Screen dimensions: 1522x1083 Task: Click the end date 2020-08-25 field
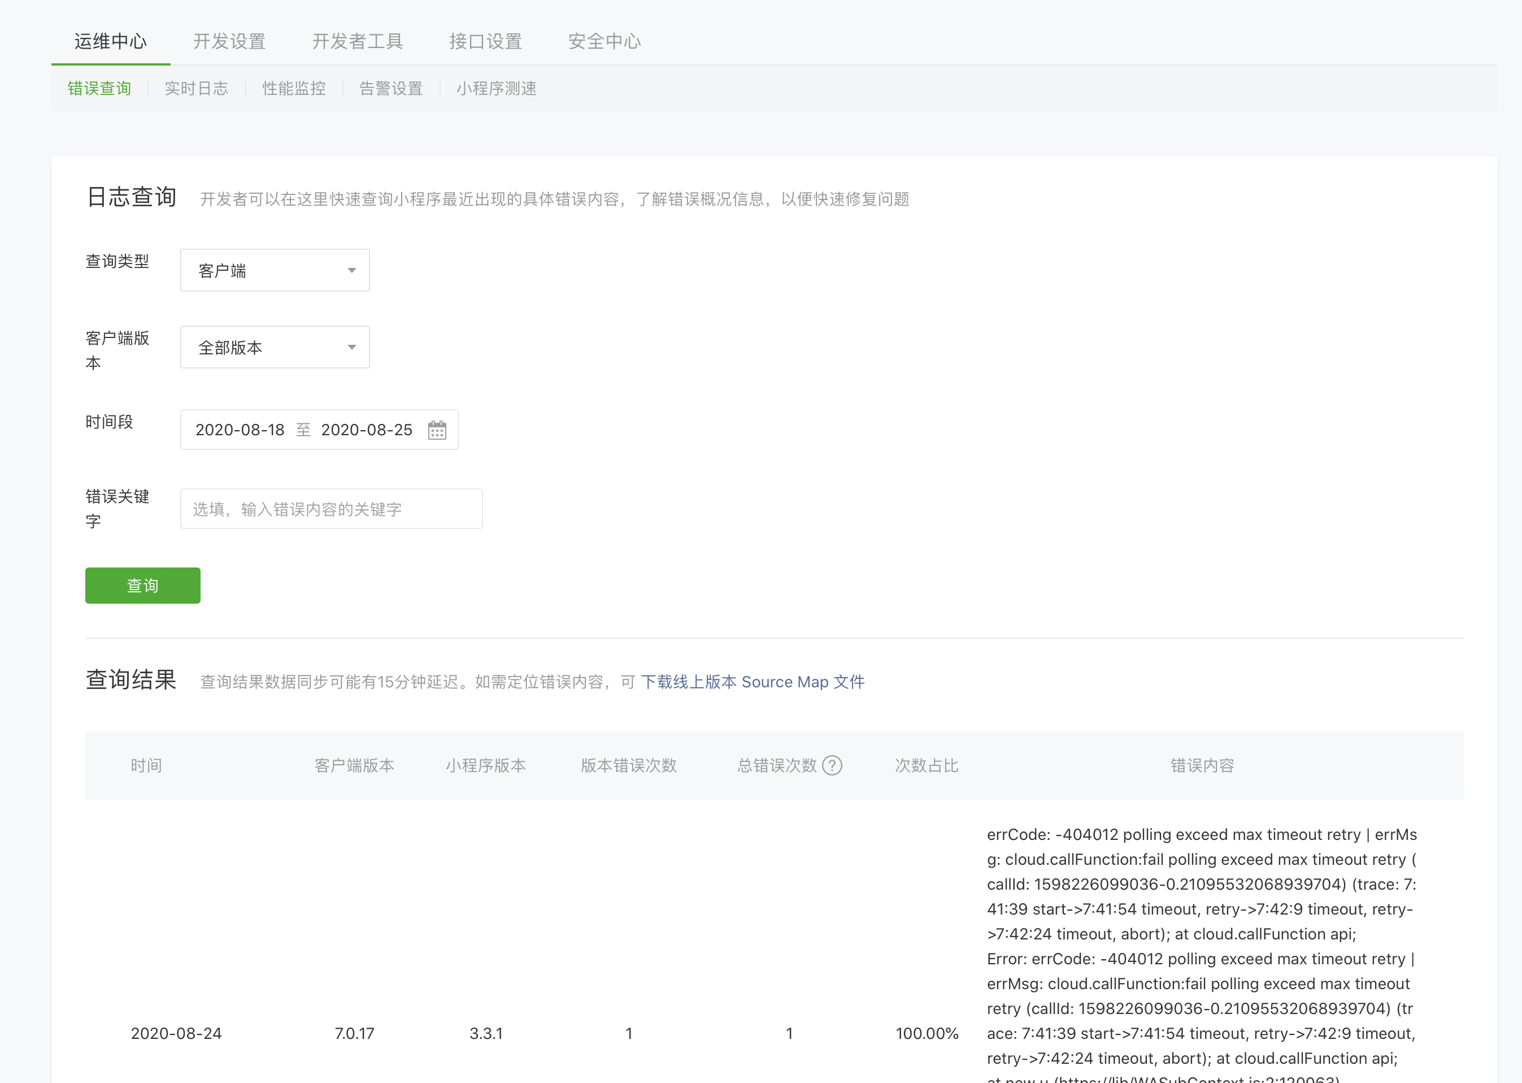click(367, 430)
